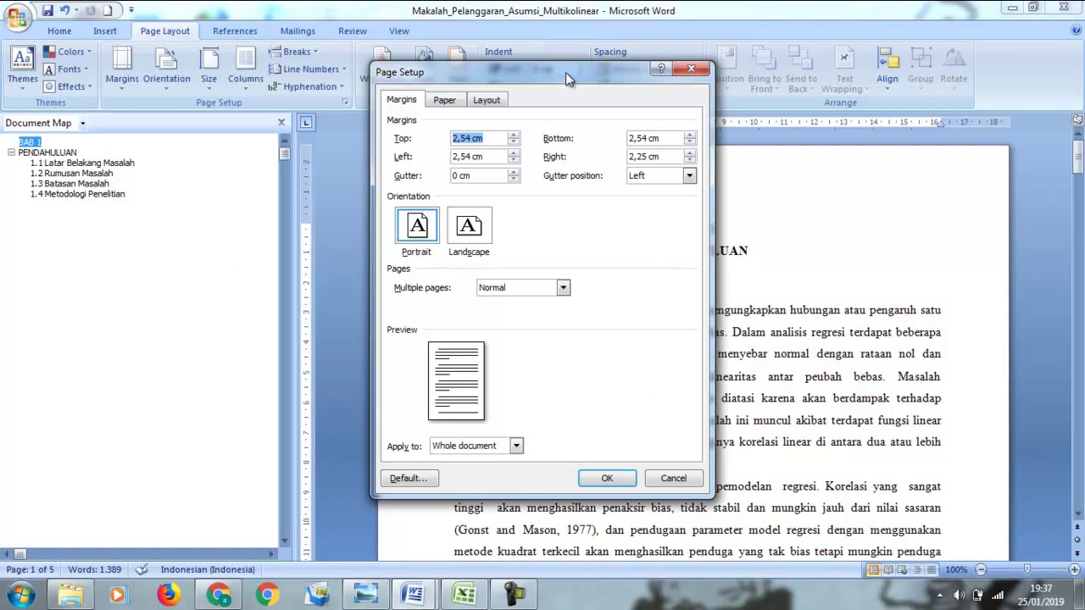Viewport: 1085px width, 610px height.
Task: Open Page Setup dialog help button
Action: [661, 69]
